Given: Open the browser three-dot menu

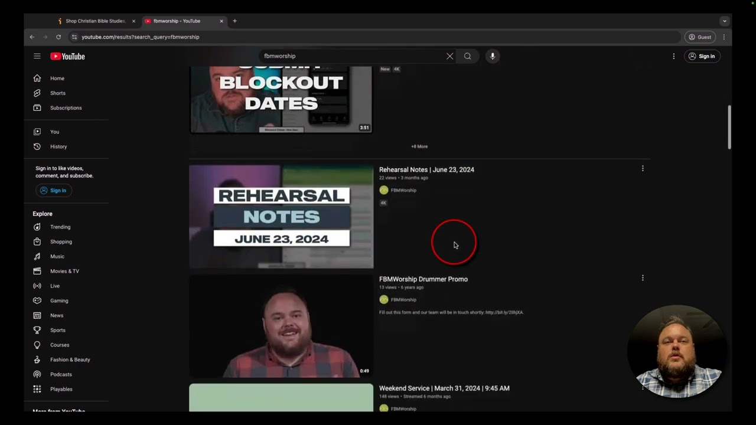Looking at the screenshot, I should [x=724, y=37].
